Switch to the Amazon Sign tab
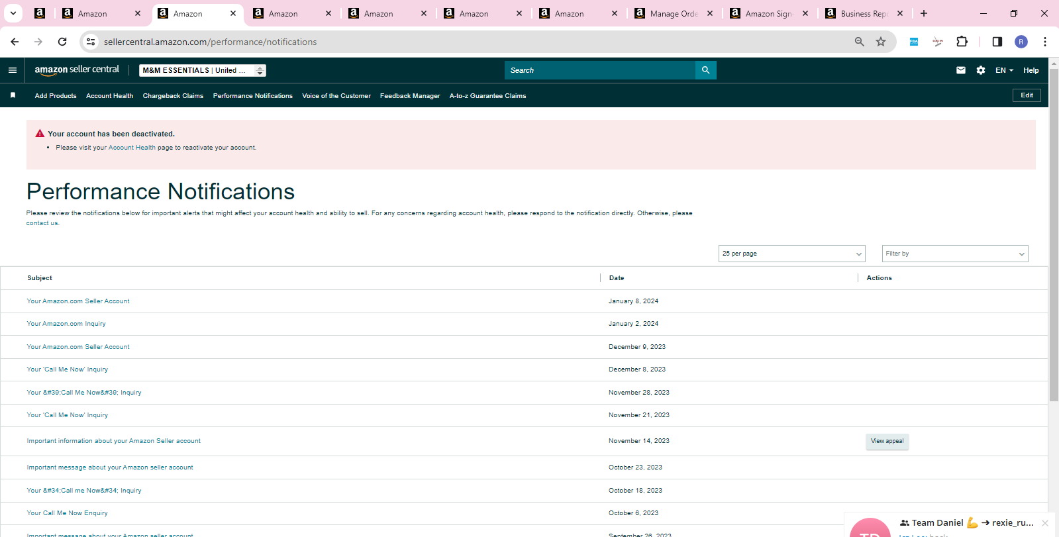The width and height of the screenshot is (1059, 537). (768, 13)
